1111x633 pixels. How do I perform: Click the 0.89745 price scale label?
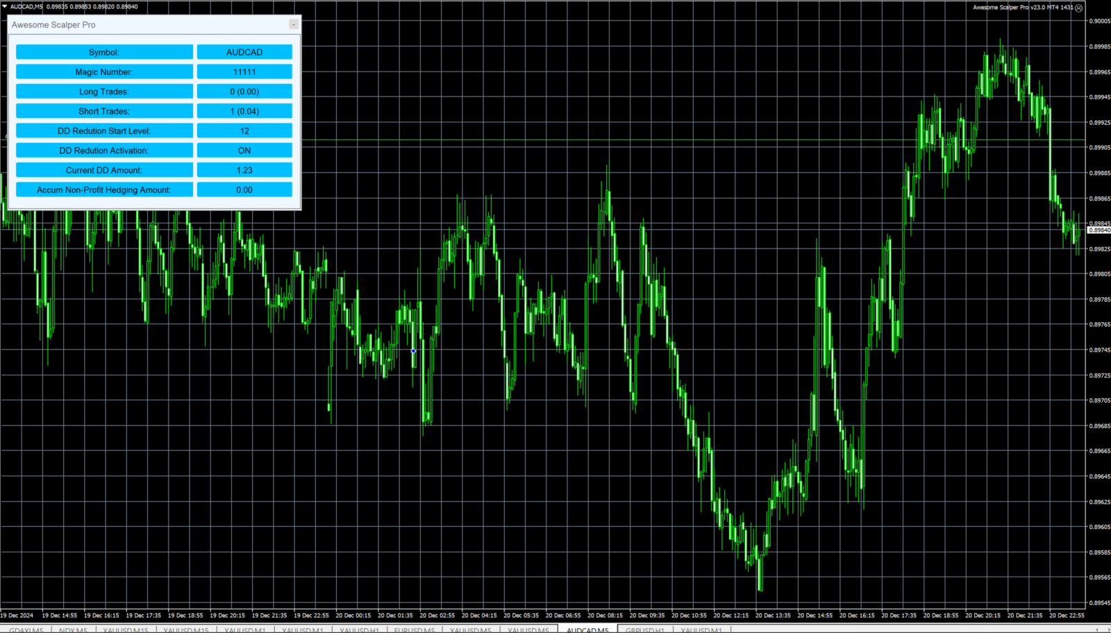1099,350
